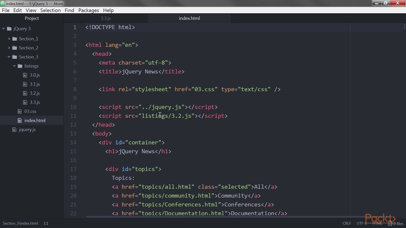Select the Section_2 folder label
Viewport: 406px width, 228px height.
point(29,48)
